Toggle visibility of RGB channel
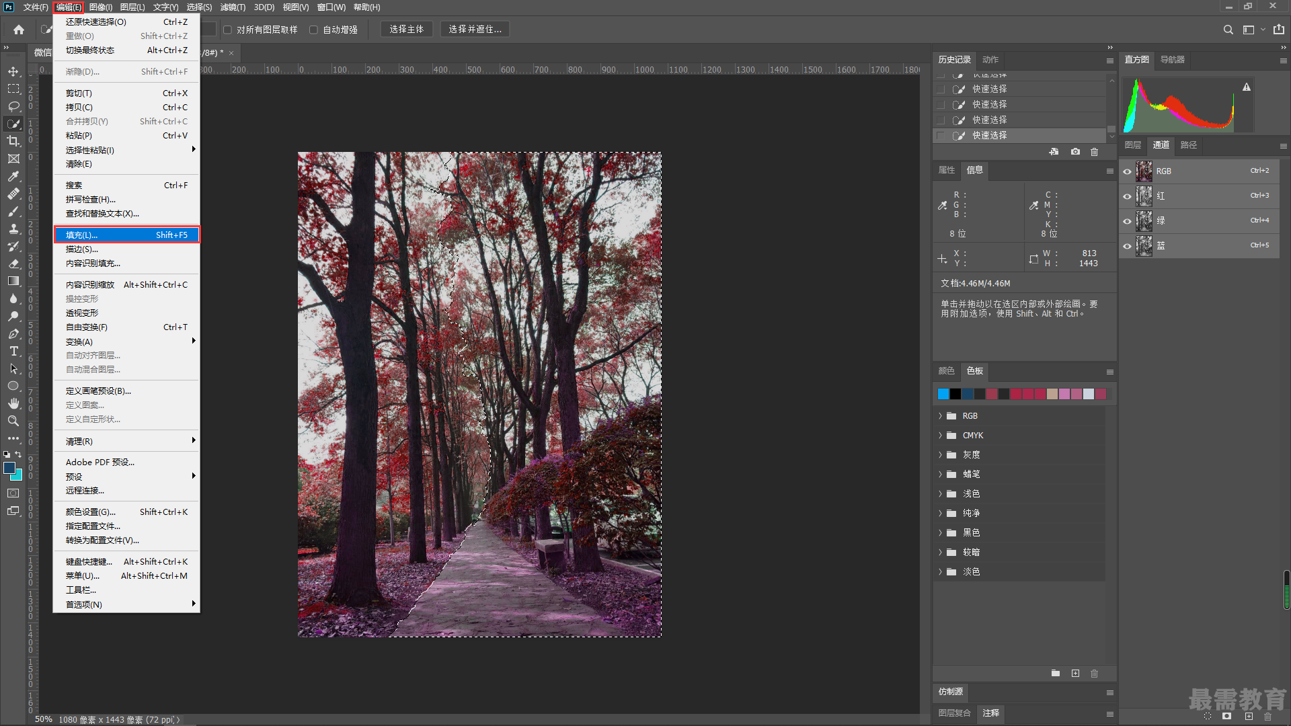 tap(1128, 171)
